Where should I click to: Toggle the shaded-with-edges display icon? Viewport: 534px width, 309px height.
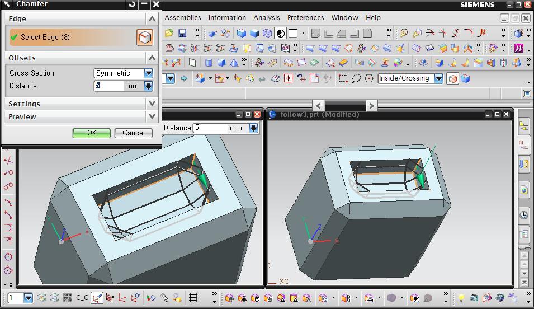241,34
